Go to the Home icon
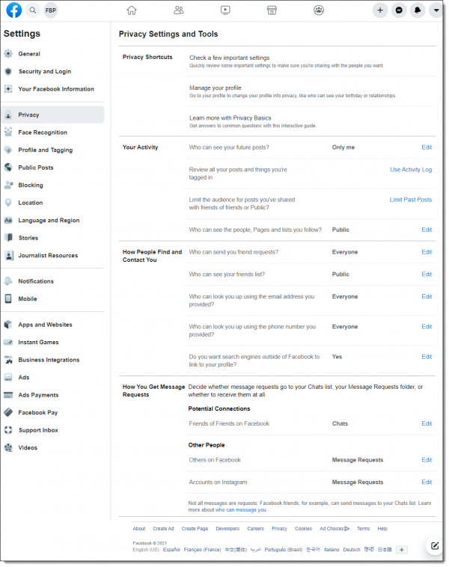The image size is (449, 567). [132, 10]
